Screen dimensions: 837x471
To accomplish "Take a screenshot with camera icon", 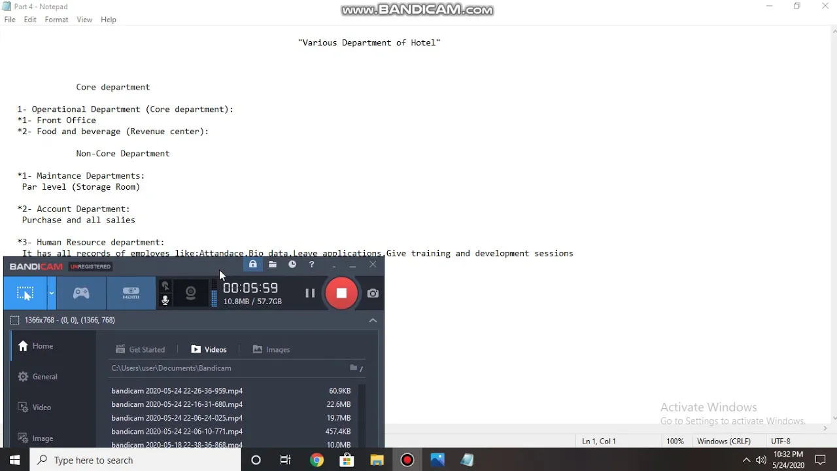I will click(373, 294).
